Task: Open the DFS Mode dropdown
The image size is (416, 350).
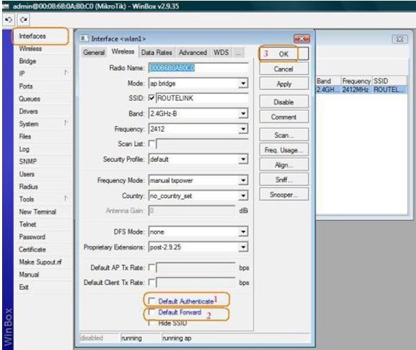Action: coord(243,231)
